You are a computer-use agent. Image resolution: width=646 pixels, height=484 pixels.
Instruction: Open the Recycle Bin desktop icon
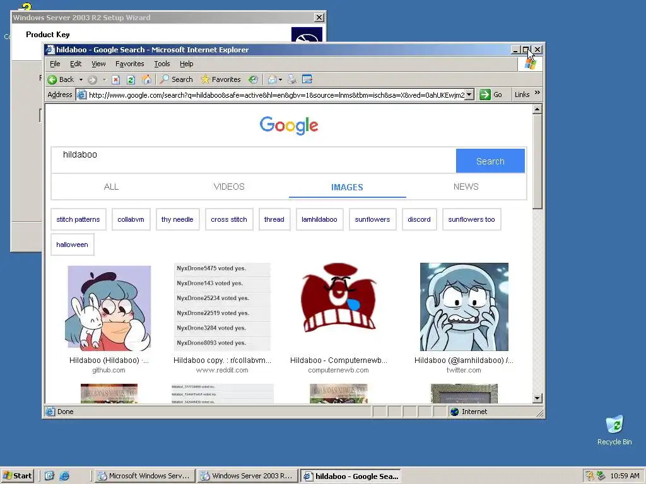pyautogui.click(x=614, y=430)
